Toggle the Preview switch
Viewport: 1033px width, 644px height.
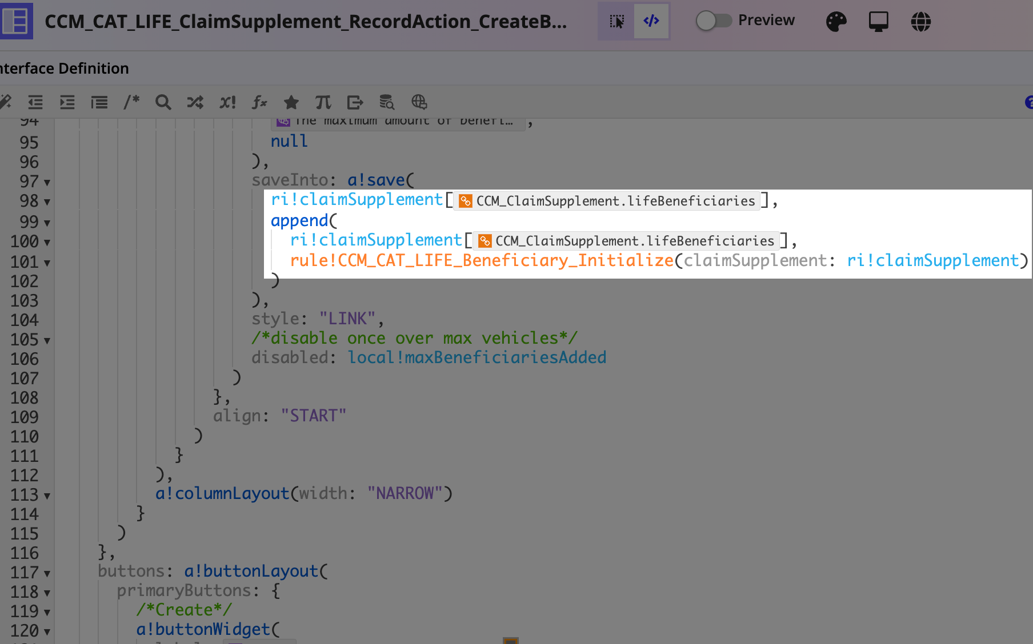click(714, 21)
